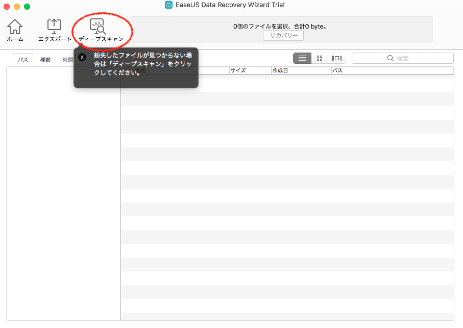This screenshot has height=328, width=463.
Task: Sort by the サイズ column header
Action: click(250, 70)
